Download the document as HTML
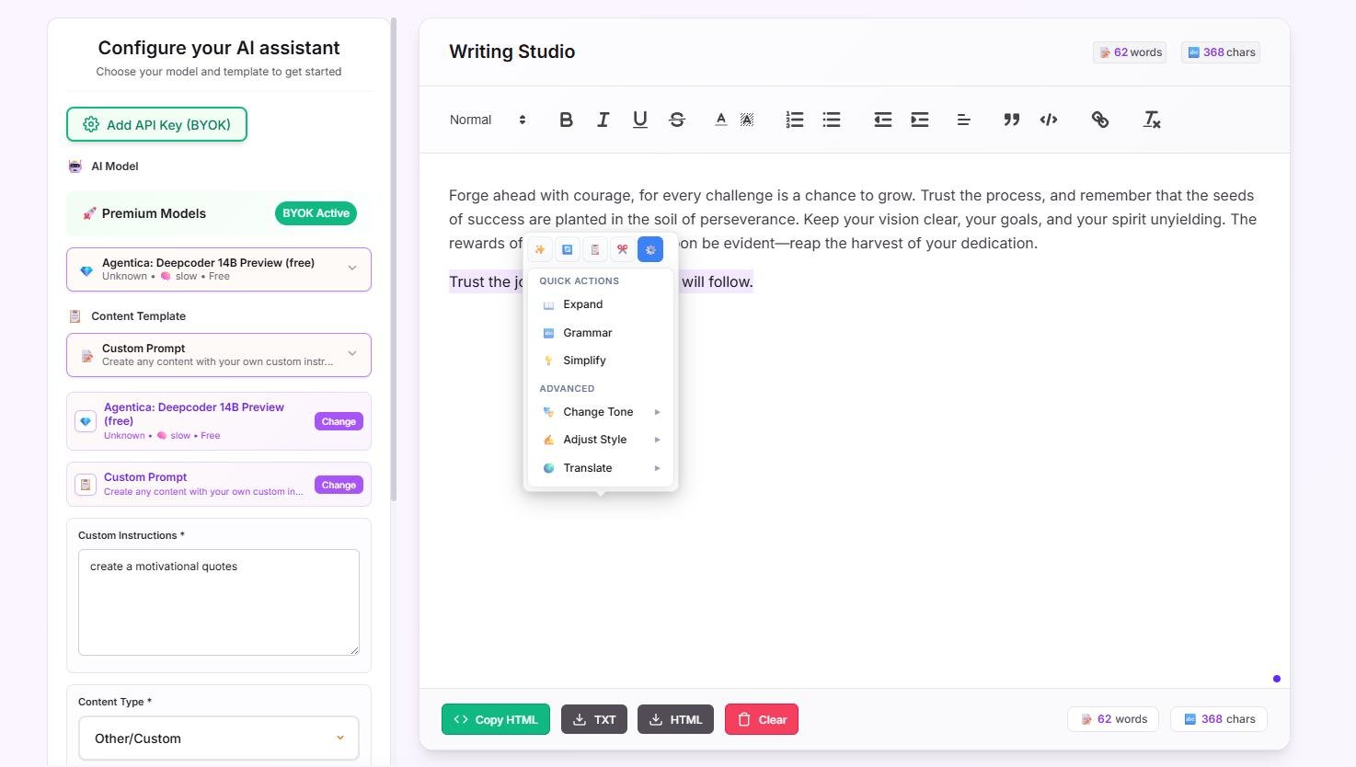 pyautogui.click(x=675, y=719)
